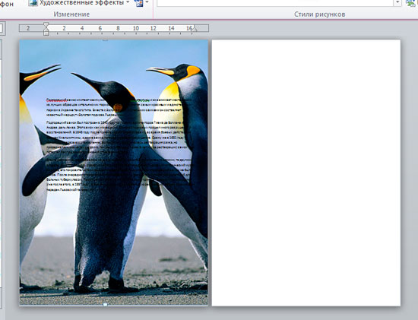Expand the reset picture dropdown arrow
Image resolution: width=418 pixels, height=320 pixels.
147,2
